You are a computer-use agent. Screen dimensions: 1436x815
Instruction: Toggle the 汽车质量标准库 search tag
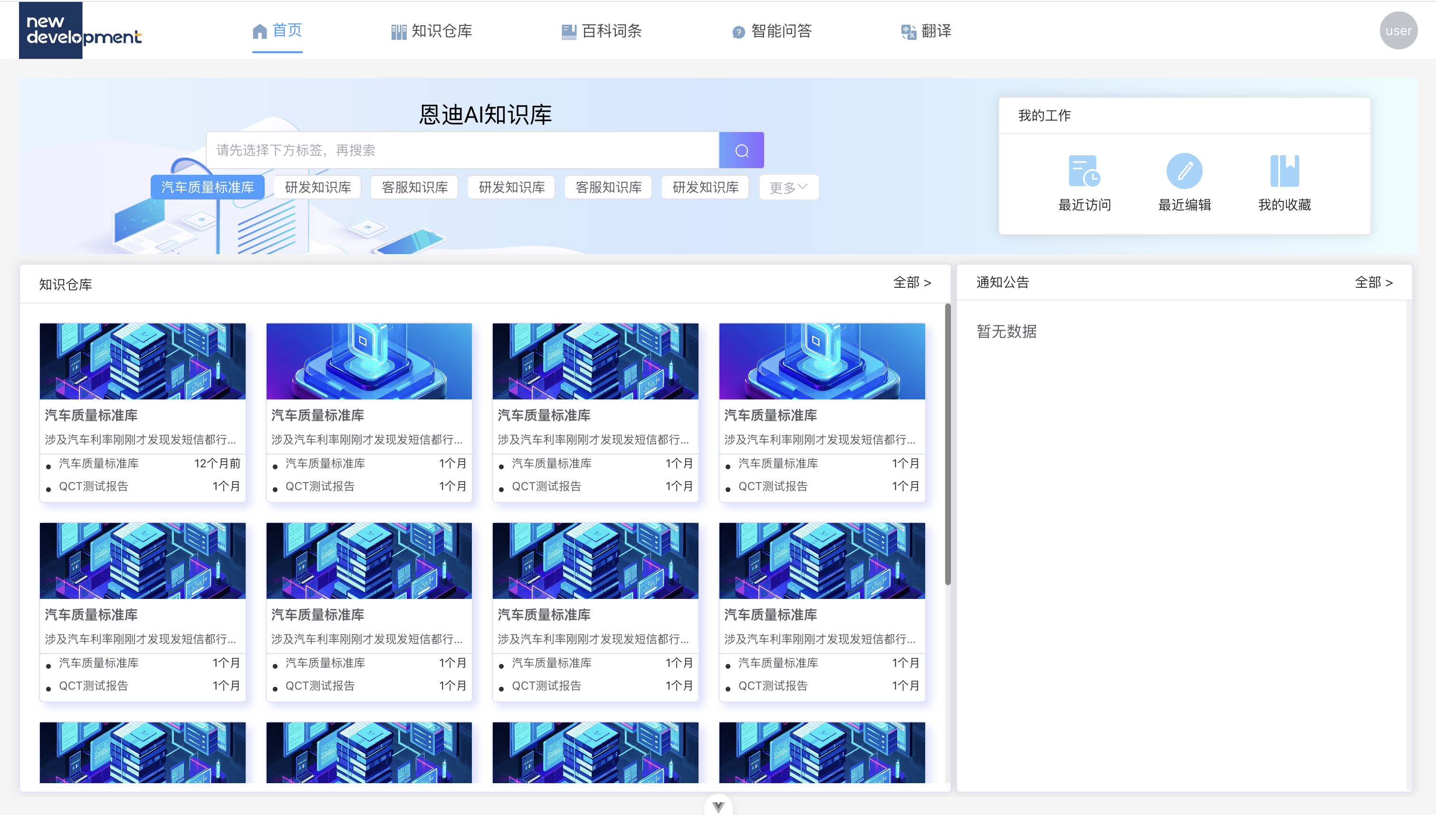point(207,187)
